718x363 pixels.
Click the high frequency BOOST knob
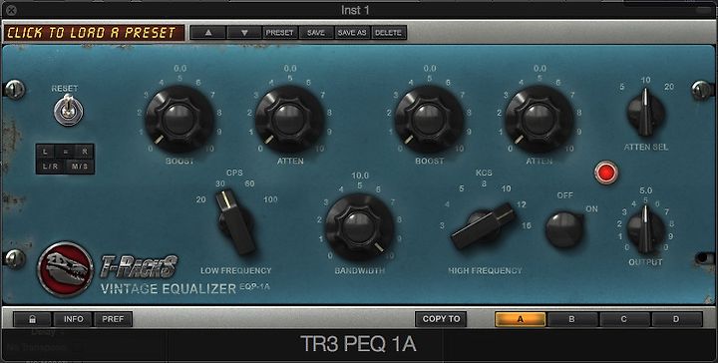(429, 119)
